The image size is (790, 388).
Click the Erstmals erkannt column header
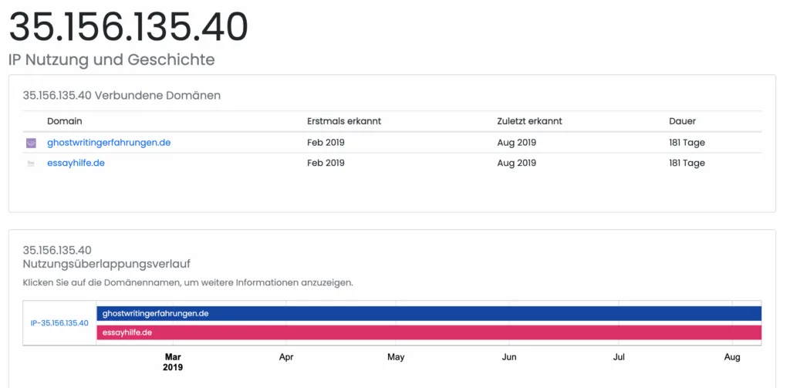click(x=343, y=121)
